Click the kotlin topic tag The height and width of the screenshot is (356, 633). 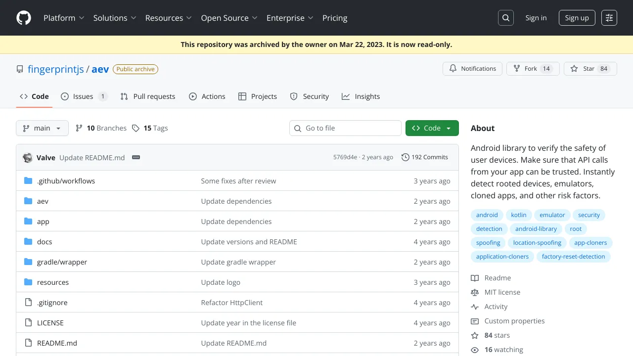coord(519,215)
